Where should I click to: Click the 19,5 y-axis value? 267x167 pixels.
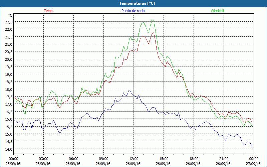[8, 66]
